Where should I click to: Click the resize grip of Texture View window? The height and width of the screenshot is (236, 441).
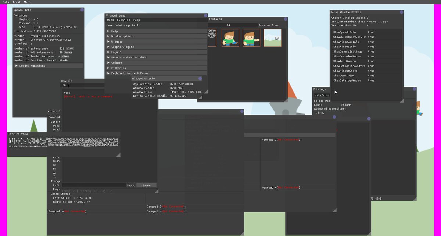pyautogui.click(x=118, y=155)
